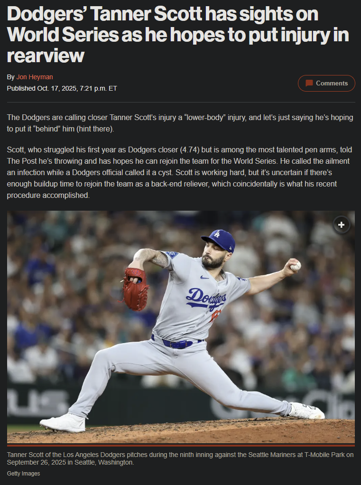Click the opening paragraph about lower-body injury
Image resolution: width=361 pixels, height=485 pixels.
coord(180,123)
